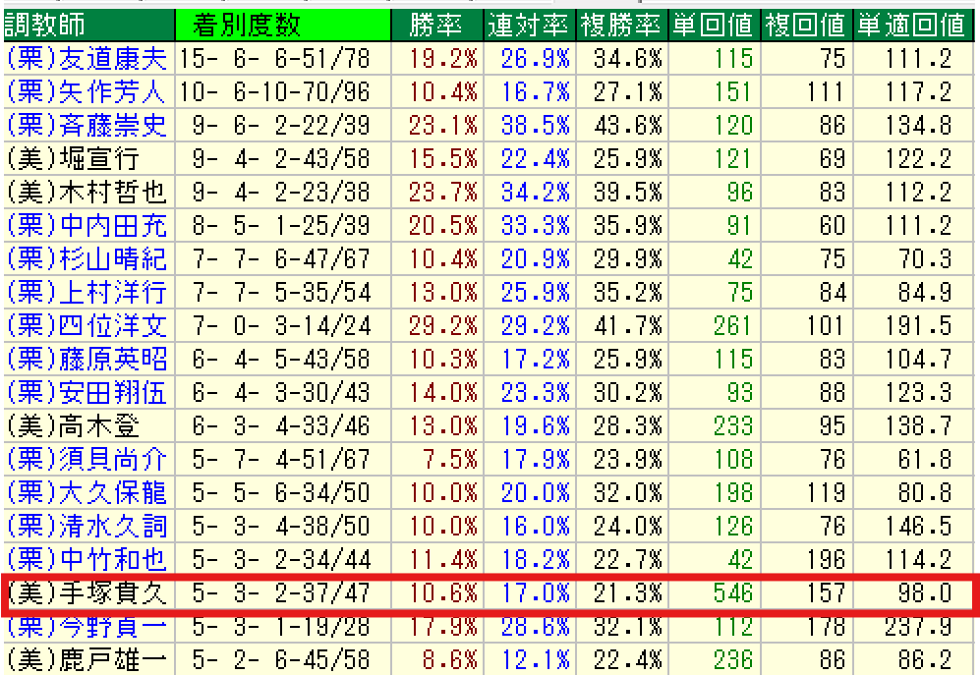Click trainer 中内田充 name
980x675 pixels.
pos(86,226)
